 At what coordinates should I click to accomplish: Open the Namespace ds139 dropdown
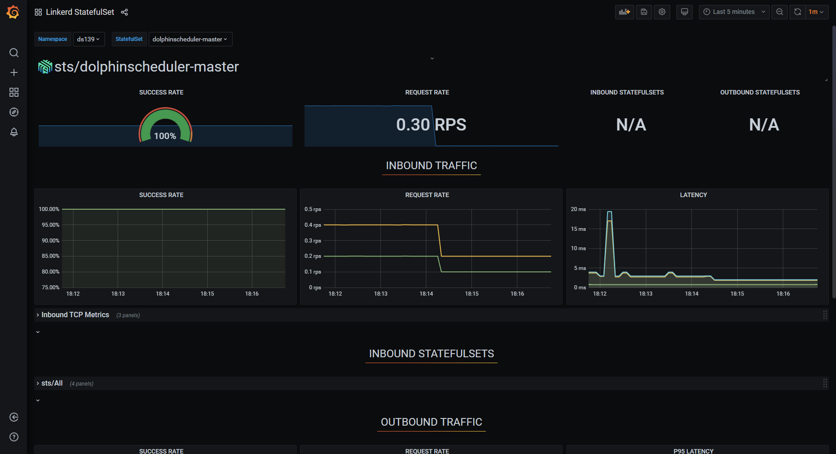[88, 39]
